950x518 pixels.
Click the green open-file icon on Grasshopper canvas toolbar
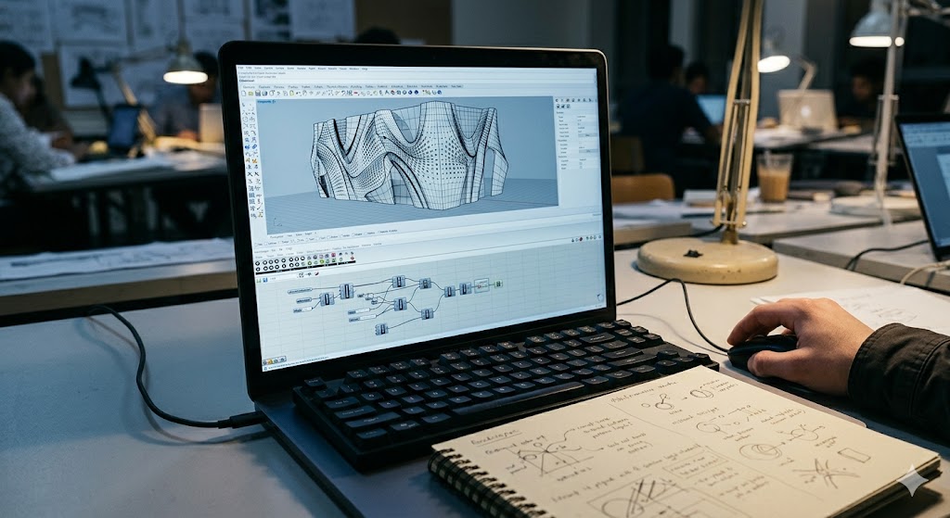pyautogui.click(x=259, y=280)
